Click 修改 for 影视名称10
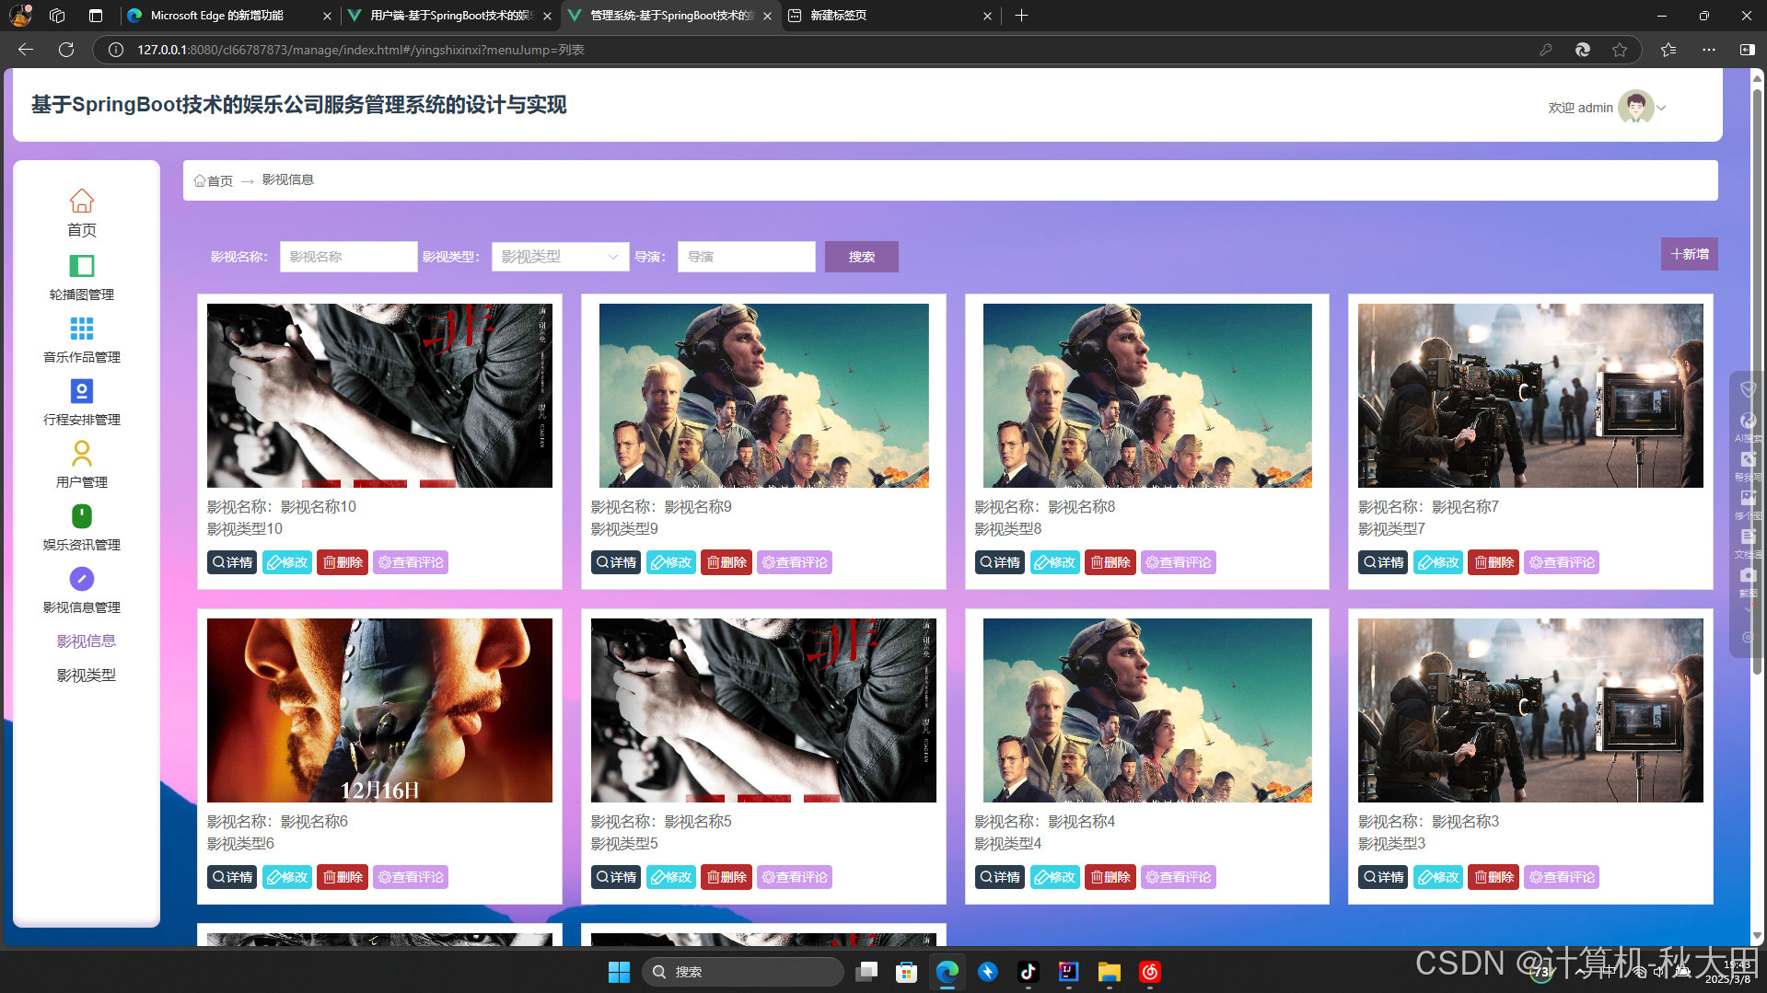 click(x=287, y=562)
